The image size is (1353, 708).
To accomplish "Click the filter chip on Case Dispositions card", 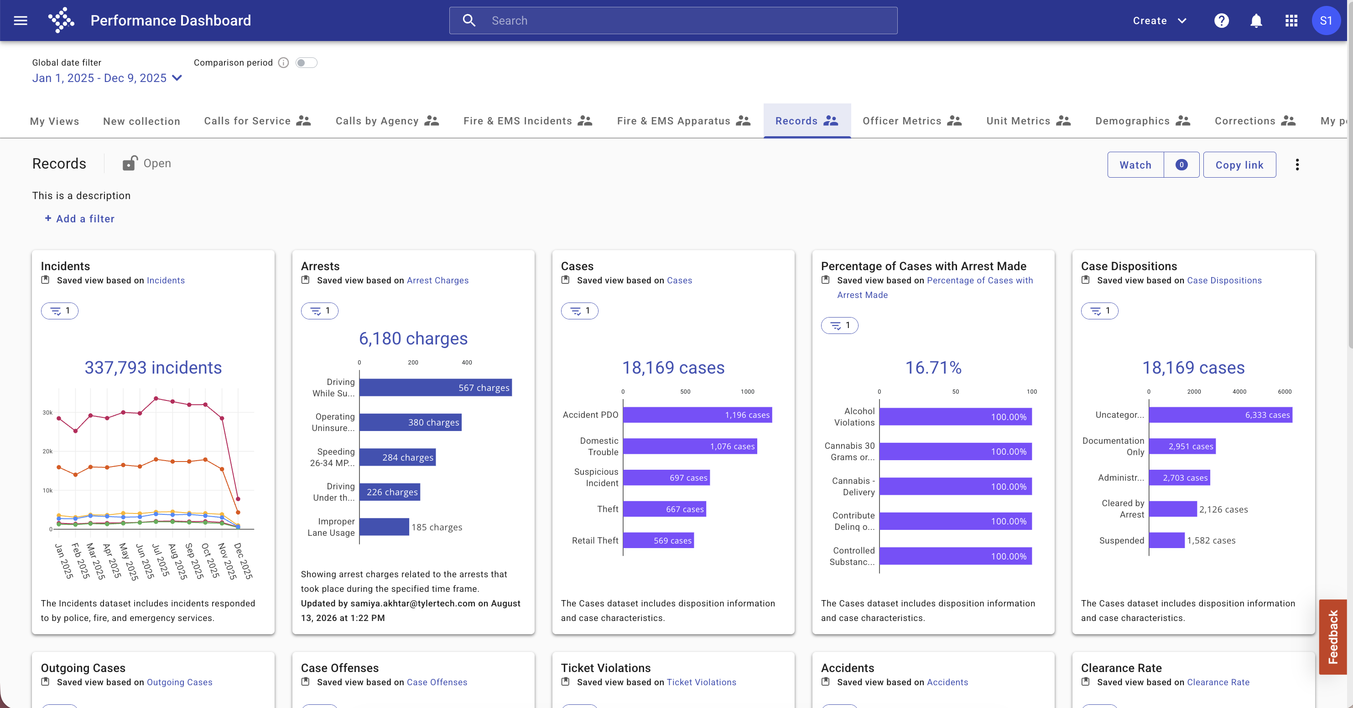I will click(x=1099, y=311).
